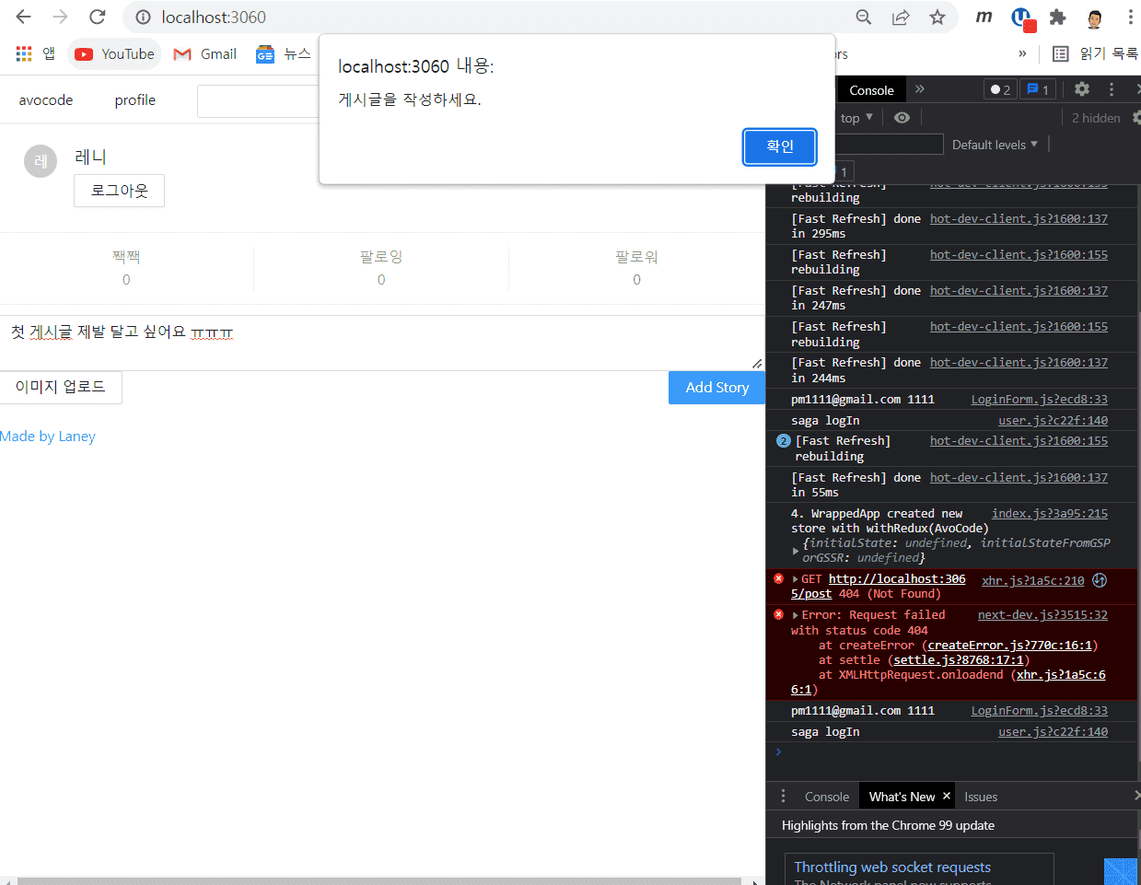The width and height of the screenshot is (1141, 885).
Task: Expand the GET 404 error entry
Action: (796, 579)
